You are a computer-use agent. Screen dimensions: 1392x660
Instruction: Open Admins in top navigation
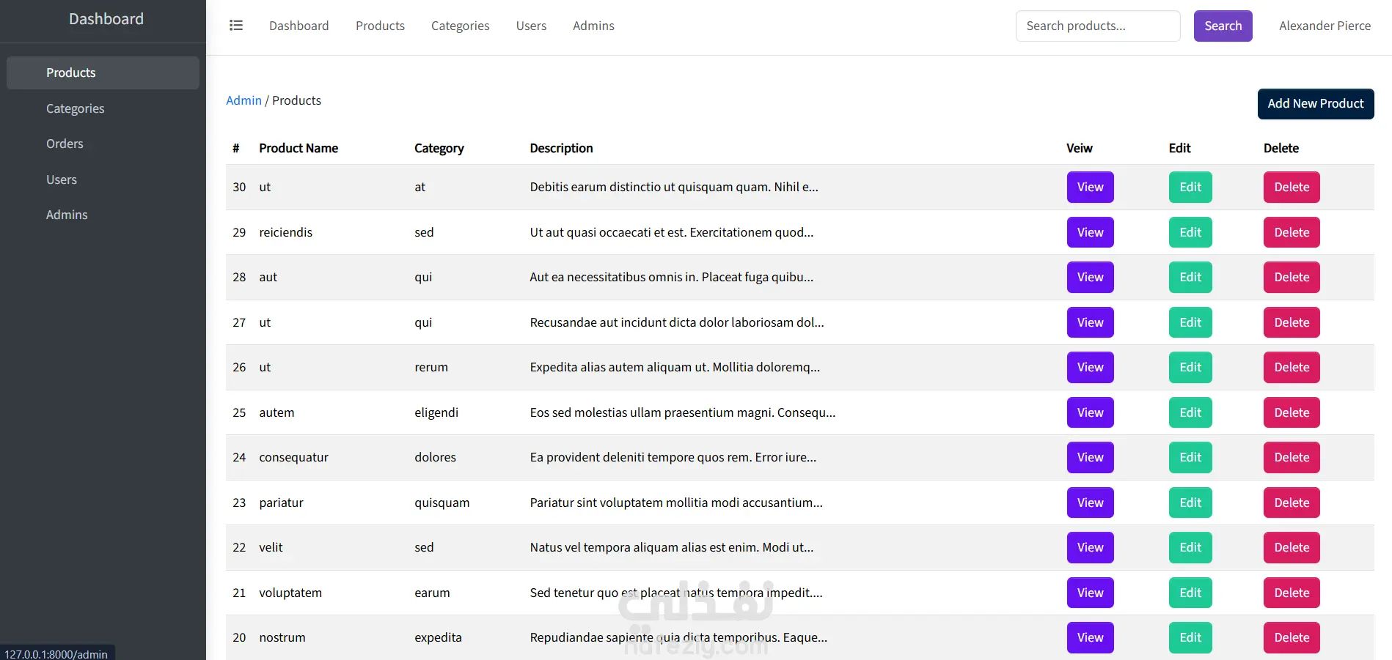[x=593, y=26]
